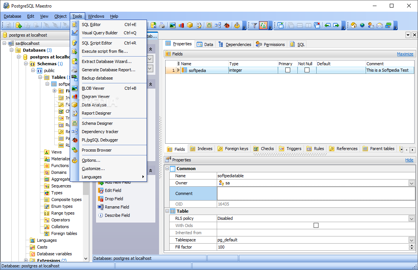The image size is (418, 270).
Task: Open the Owner dropdown
Action: point(412,183)
